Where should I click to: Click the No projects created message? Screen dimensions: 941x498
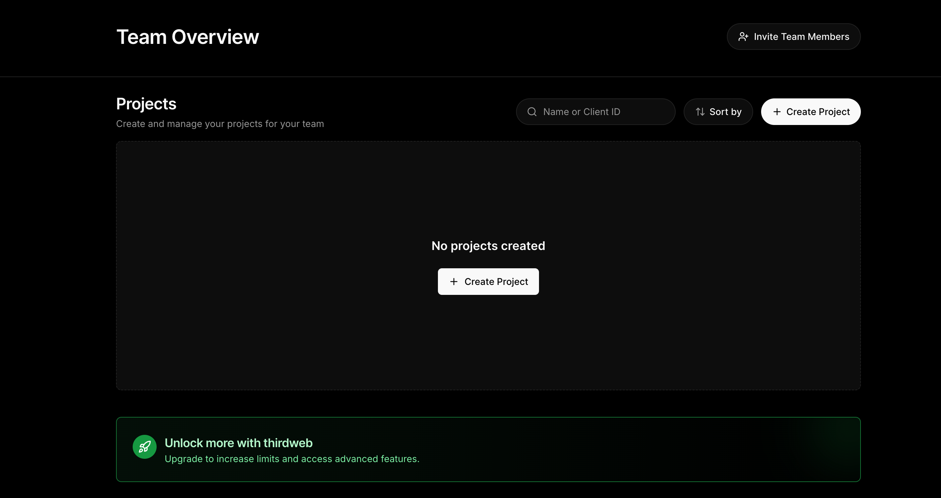pos(488,246)
